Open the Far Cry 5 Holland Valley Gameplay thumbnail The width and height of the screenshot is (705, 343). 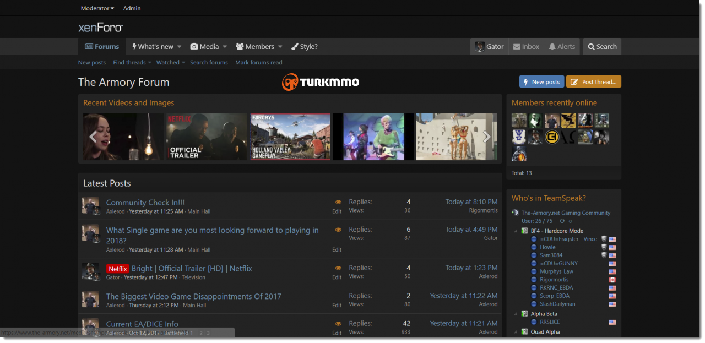pos(290,137)
